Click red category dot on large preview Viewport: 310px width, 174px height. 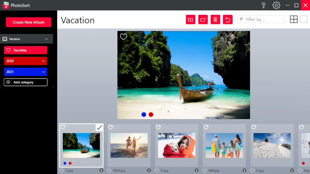tap(151, 114)
